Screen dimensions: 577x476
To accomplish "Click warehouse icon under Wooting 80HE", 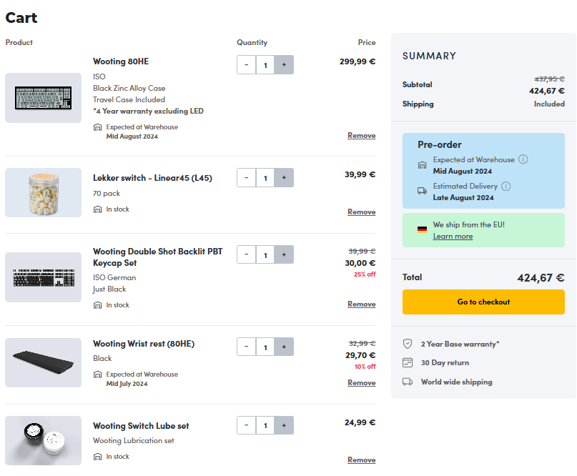I will point(98,127).
